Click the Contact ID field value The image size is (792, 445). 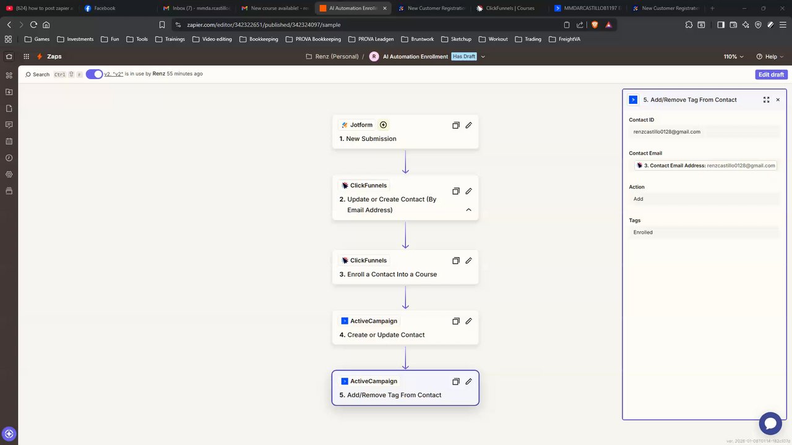click(x=704, y=132)
